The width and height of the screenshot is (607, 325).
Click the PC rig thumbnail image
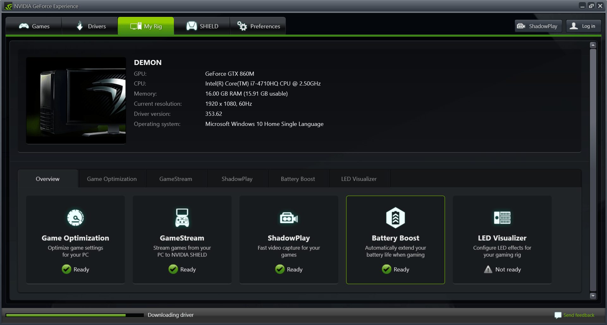[76, 100]
